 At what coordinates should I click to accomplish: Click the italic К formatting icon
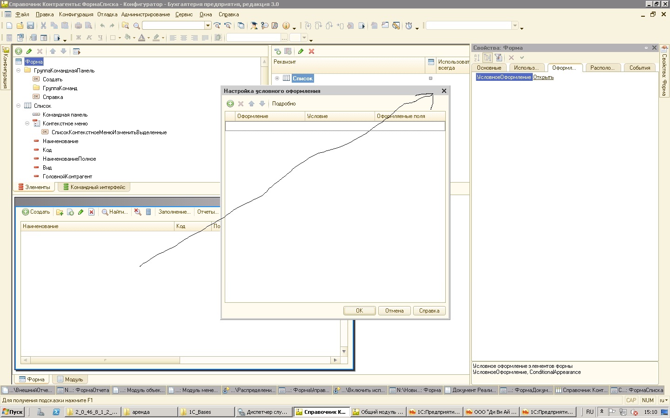pyautogui.click(x=89, y=38)
